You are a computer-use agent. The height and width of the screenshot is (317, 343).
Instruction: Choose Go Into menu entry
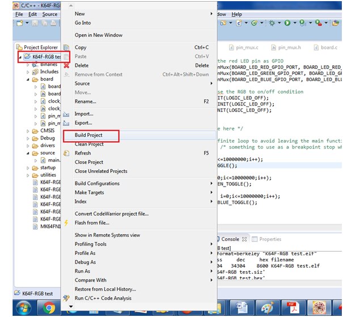tap(139, 23)
